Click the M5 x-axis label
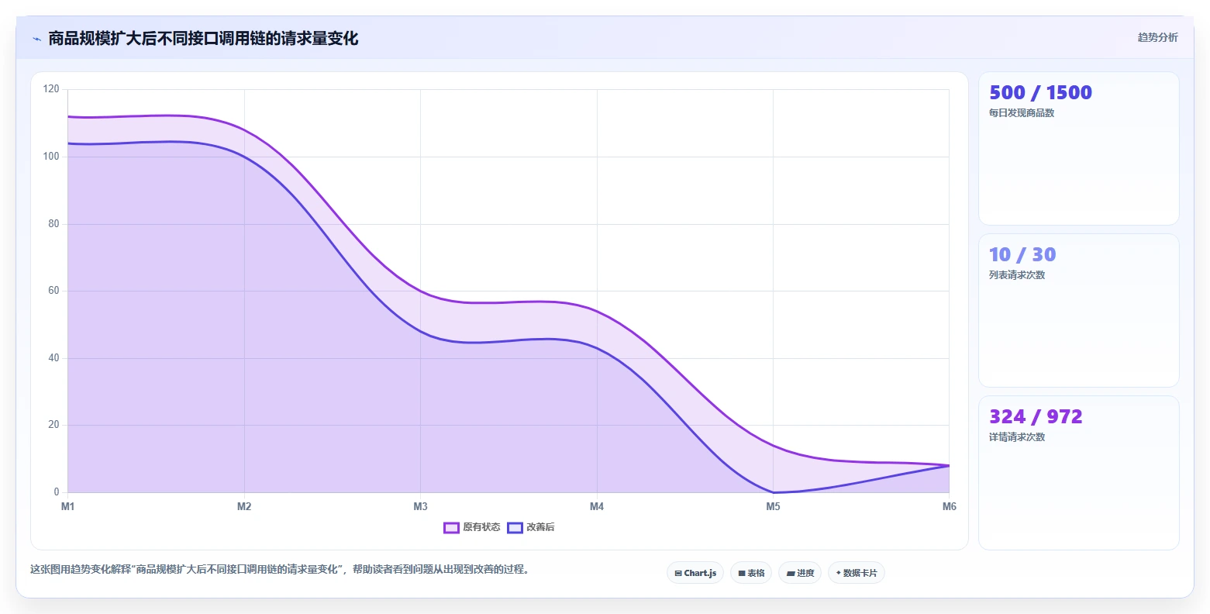Image resolution: width=1210 pixels, height=614 pixels. [773, 507]
